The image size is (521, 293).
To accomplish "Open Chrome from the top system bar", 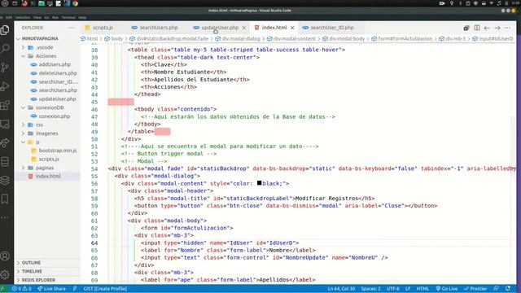I will pyautogui.click(x=76, y=3).
